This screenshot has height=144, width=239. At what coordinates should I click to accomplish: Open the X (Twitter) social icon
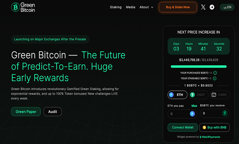pos(203,7)
